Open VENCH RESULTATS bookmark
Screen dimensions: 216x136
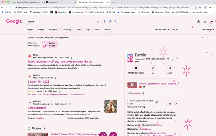click(94, 12)
